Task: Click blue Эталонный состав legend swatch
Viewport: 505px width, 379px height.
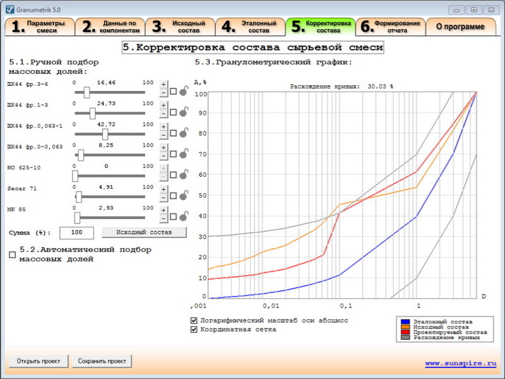Action: pyautogui.click(x=405, y=322)
